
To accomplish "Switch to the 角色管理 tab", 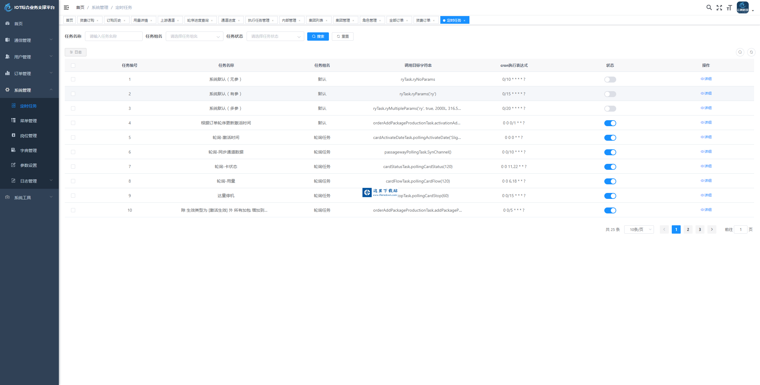I will (x=369, y=20).
